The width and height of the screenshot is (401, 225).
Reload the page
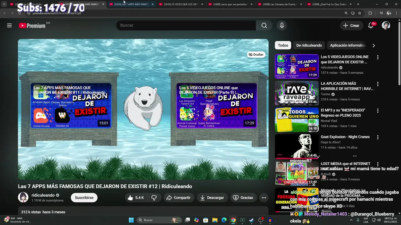coord(19,13)
